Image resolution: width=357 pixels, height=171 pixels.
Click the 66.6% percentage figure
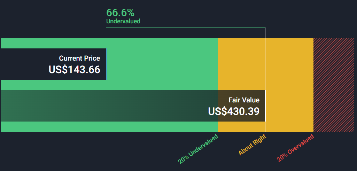(120, 13)
